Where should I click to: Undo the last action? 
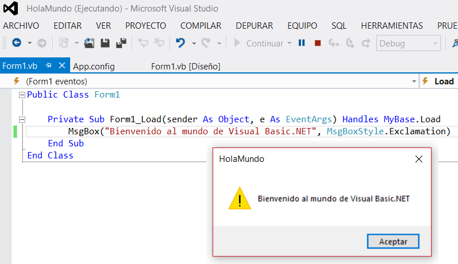pos(180,43)
